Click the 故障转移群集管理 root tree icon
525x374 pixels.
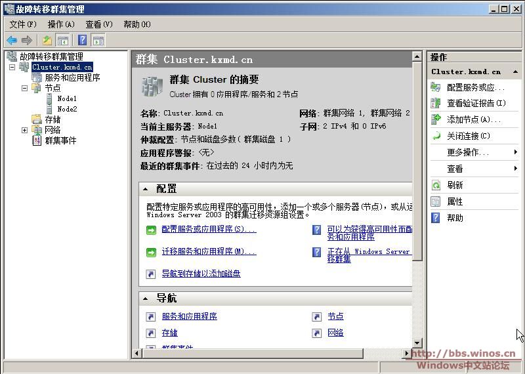[12, 56]
